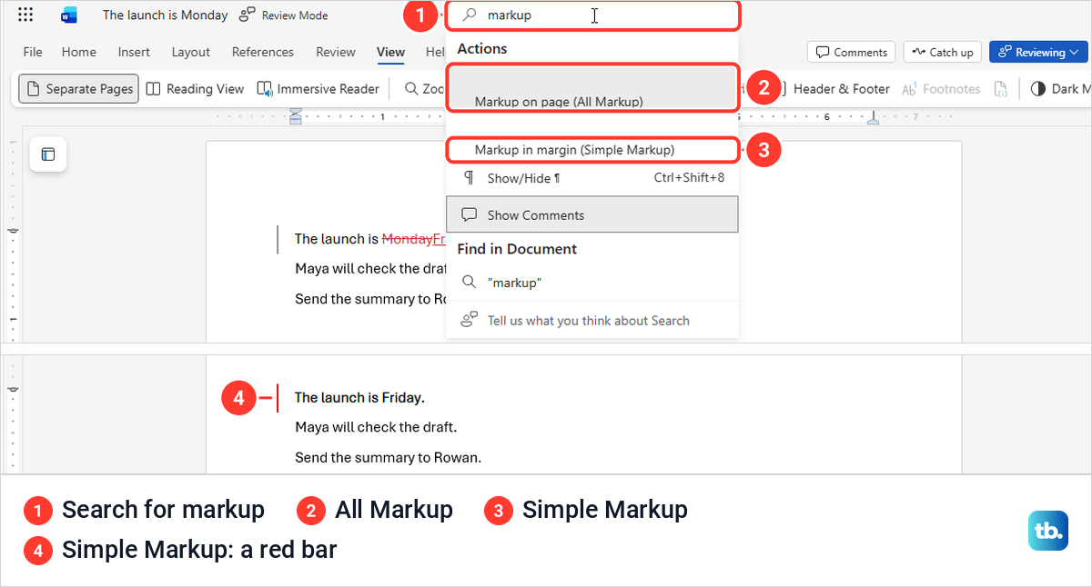The height and width of the screenshot is (587, 1092).
Task: Switch to the Home tab
Action: tap(79, 52)
